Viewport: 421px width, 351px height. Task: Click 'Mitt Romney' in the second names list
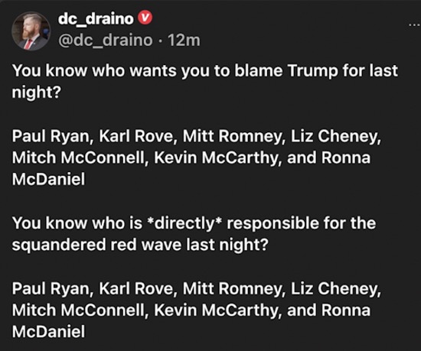click(232, 288)
